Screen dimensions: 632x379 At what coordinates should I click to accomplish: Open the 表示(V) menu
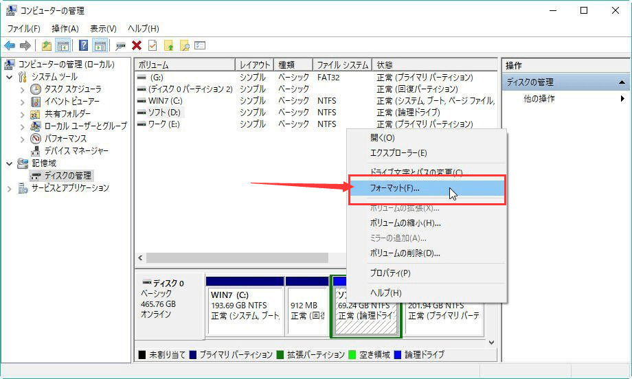(x=103, y=29)
